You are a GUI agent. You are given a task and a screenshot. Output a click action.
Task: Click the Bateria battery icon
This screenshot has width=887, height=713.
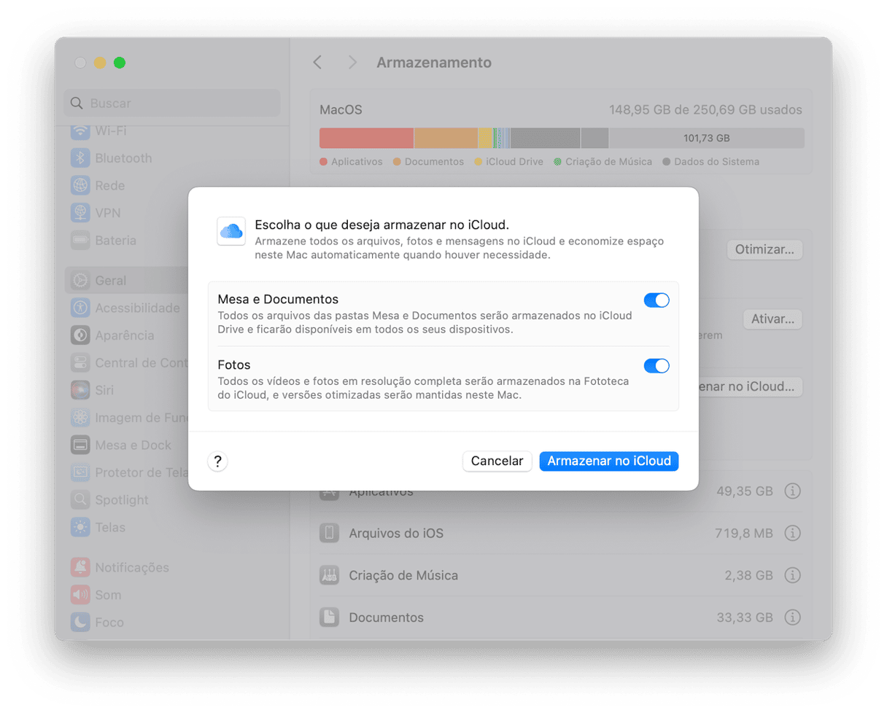80,240
